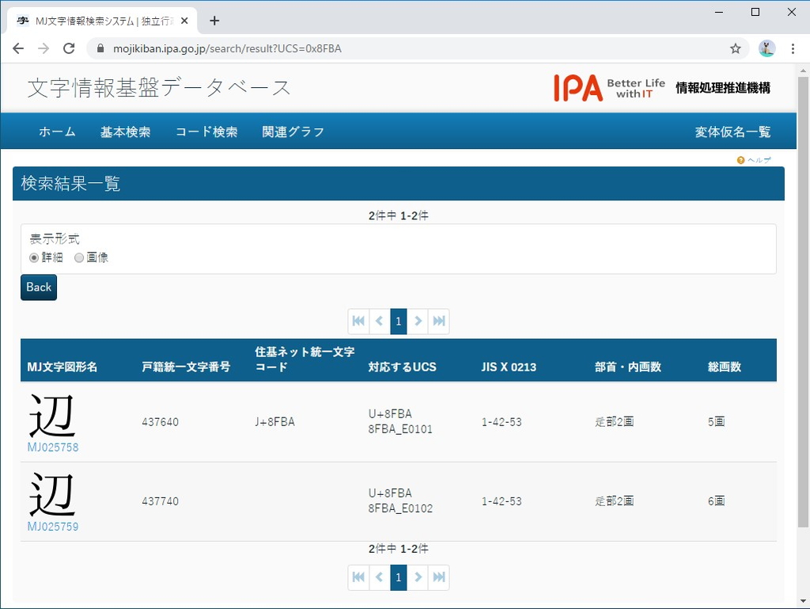Bookmark this page with the star icon

(736, 48)
